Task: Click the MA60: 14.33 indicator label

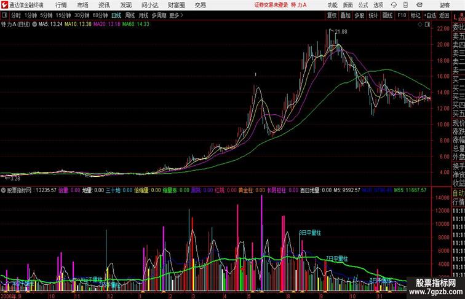Action: click(136, 25)
